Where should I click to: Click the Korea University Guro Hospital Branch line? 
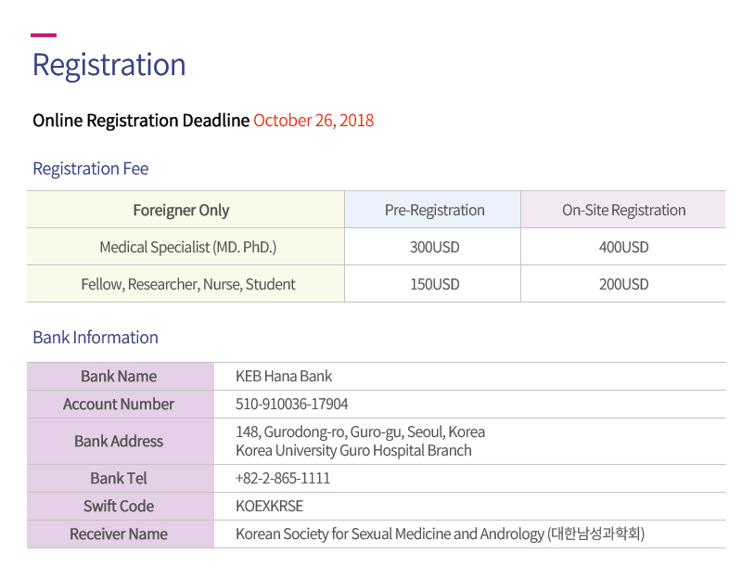[x=353, y=450]
